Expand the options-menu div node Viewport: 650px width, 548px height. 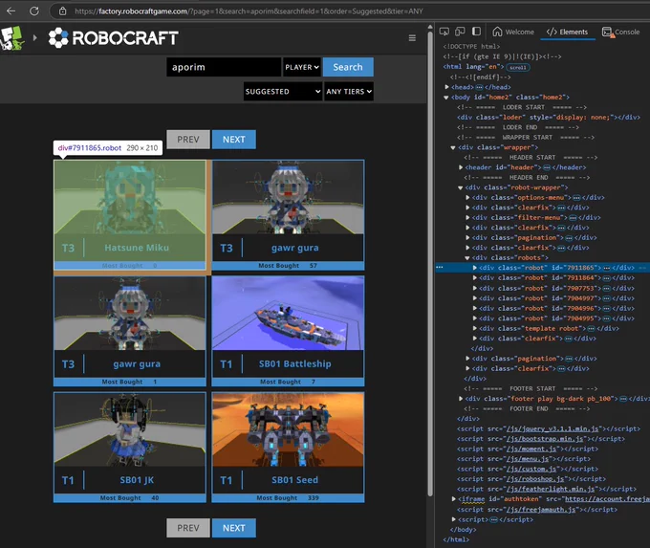[467, 197]
